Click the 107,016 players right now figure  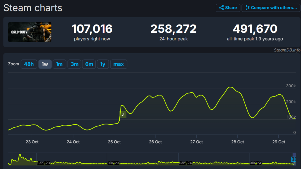pos(92,29)
